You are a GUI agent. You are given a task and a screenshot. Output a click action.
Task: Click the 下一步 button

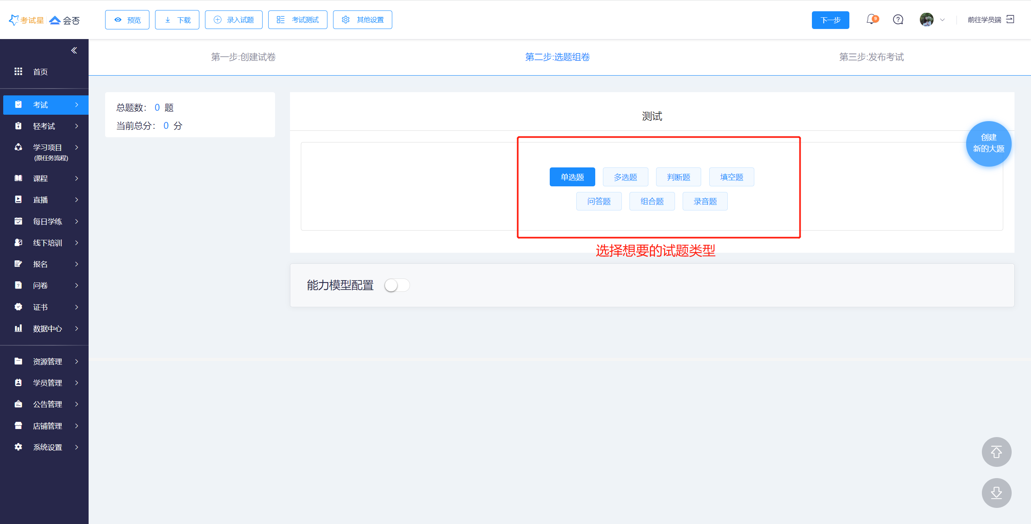click(x=830, y=20)
